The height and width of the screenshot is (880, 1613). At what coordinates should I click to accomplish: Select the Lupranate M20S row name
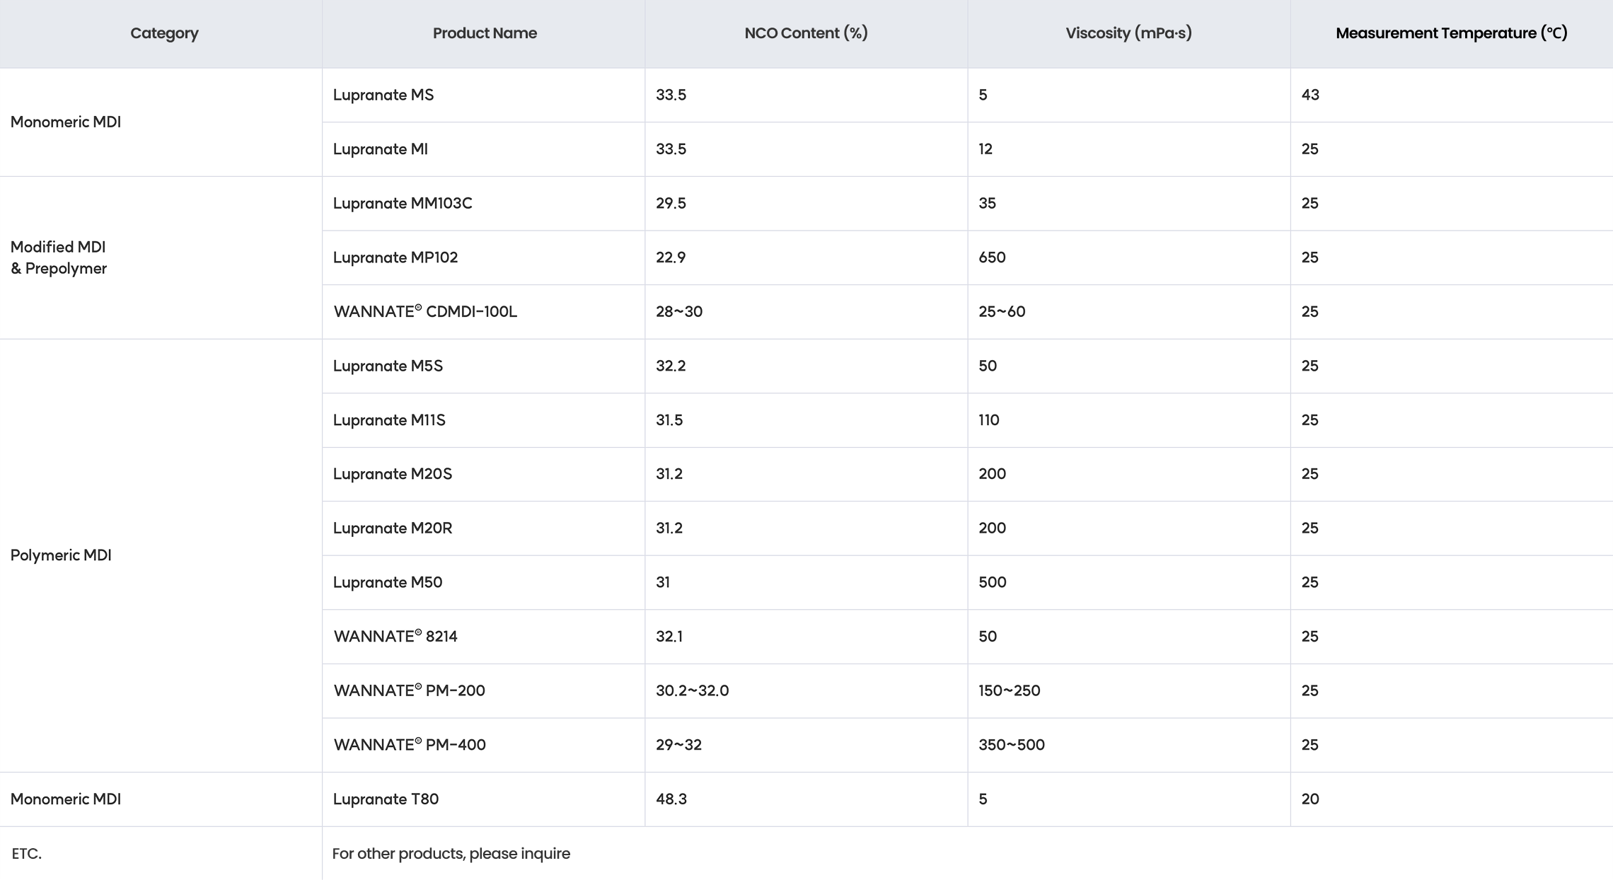393,474
